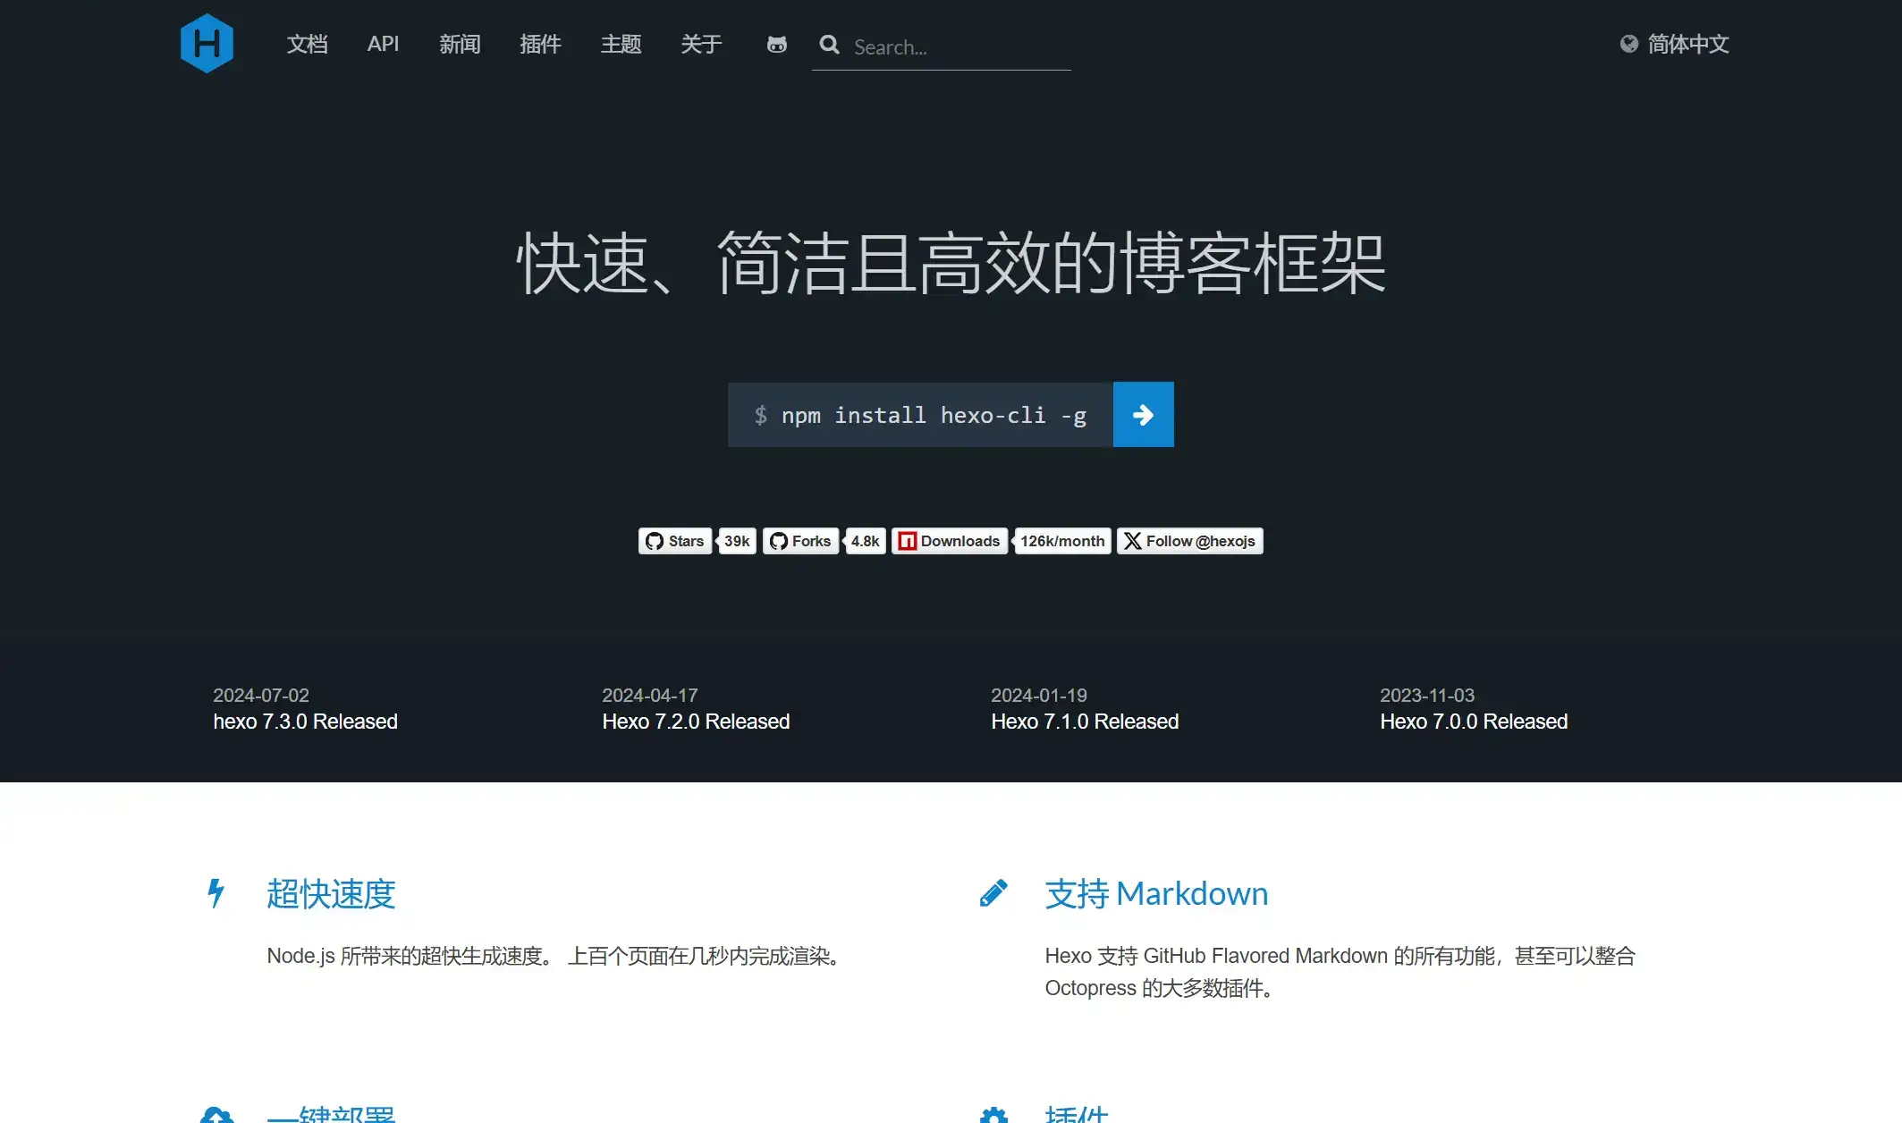This screenshot has height=1123, width=1902.
Task: Click the GitHub Forks badge
Action: [800, 541]
